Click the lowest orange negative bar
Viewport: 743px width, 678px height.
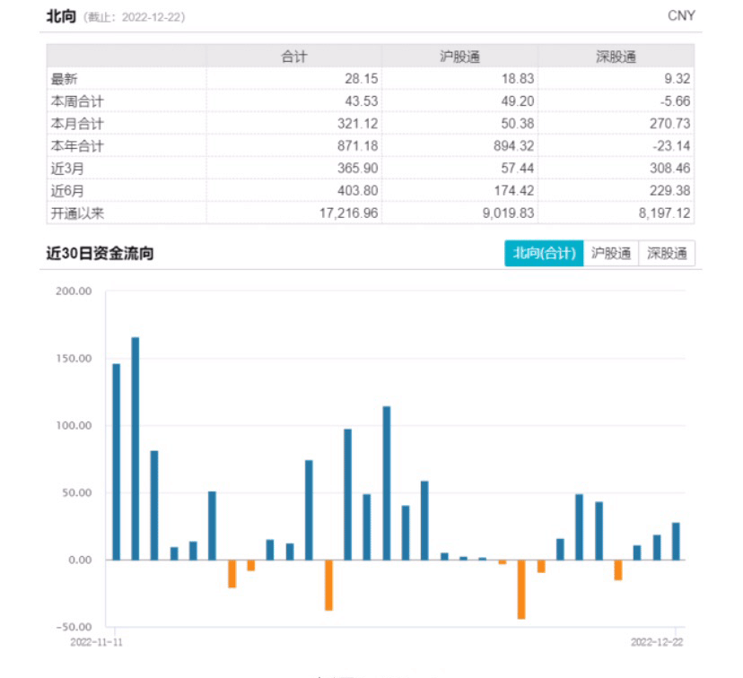tap(521, 588)
